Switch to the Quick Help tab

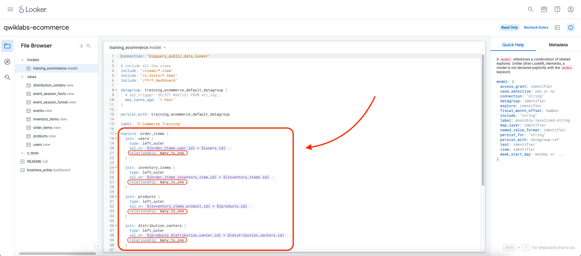coord(513,45)
